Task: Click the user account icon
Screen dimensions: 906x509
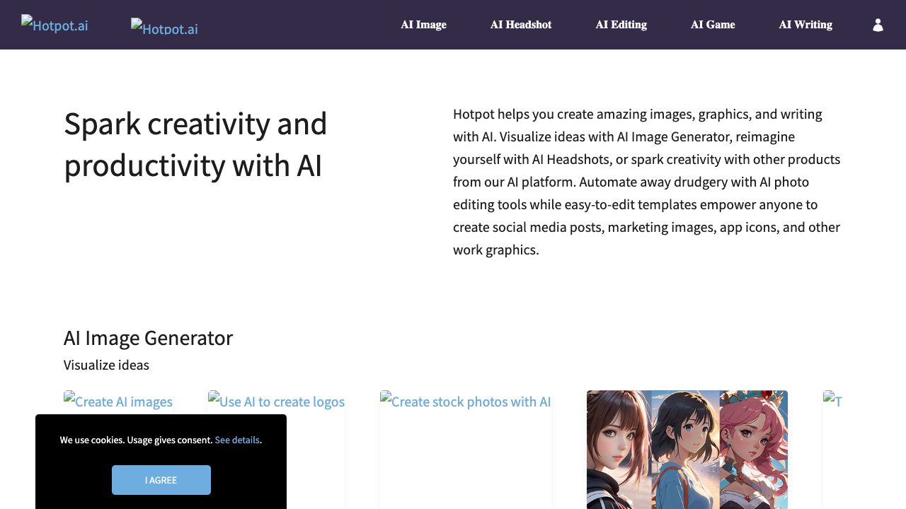Action: tap(878, 25)
